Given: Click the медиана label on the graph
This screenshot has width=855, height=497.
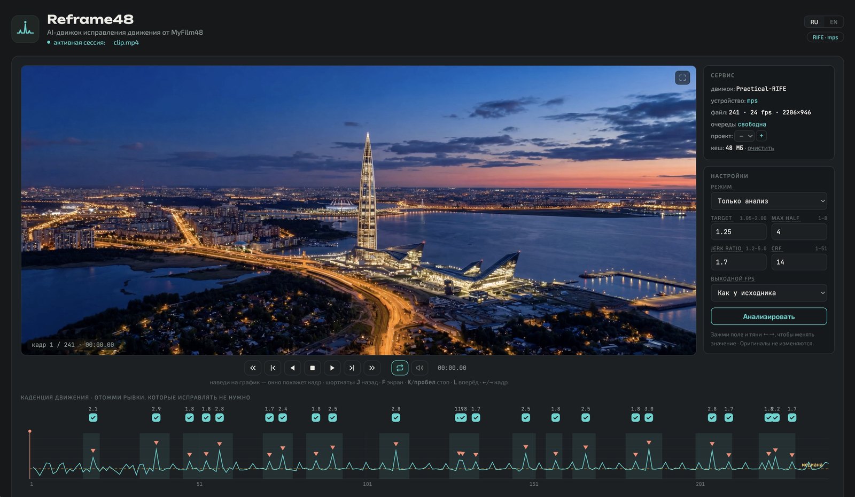Looking at the screenshot, I should click(x=812, y=465).
